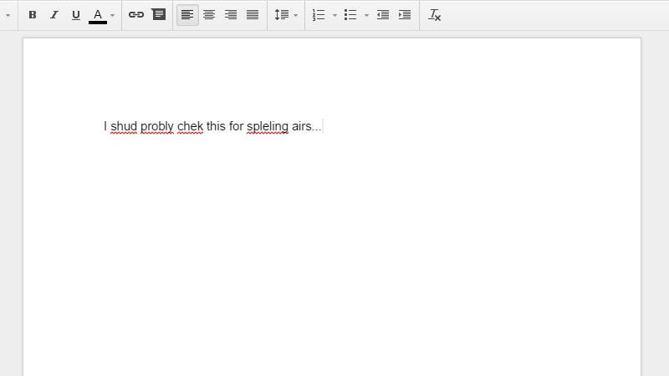
Task: Insert a comment
Action: tap(158, 14)
